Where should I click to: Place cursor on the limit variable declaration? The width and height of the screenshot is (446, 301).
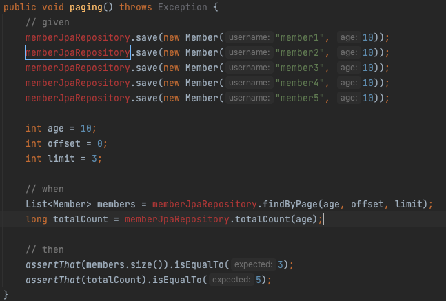(61, 158)
